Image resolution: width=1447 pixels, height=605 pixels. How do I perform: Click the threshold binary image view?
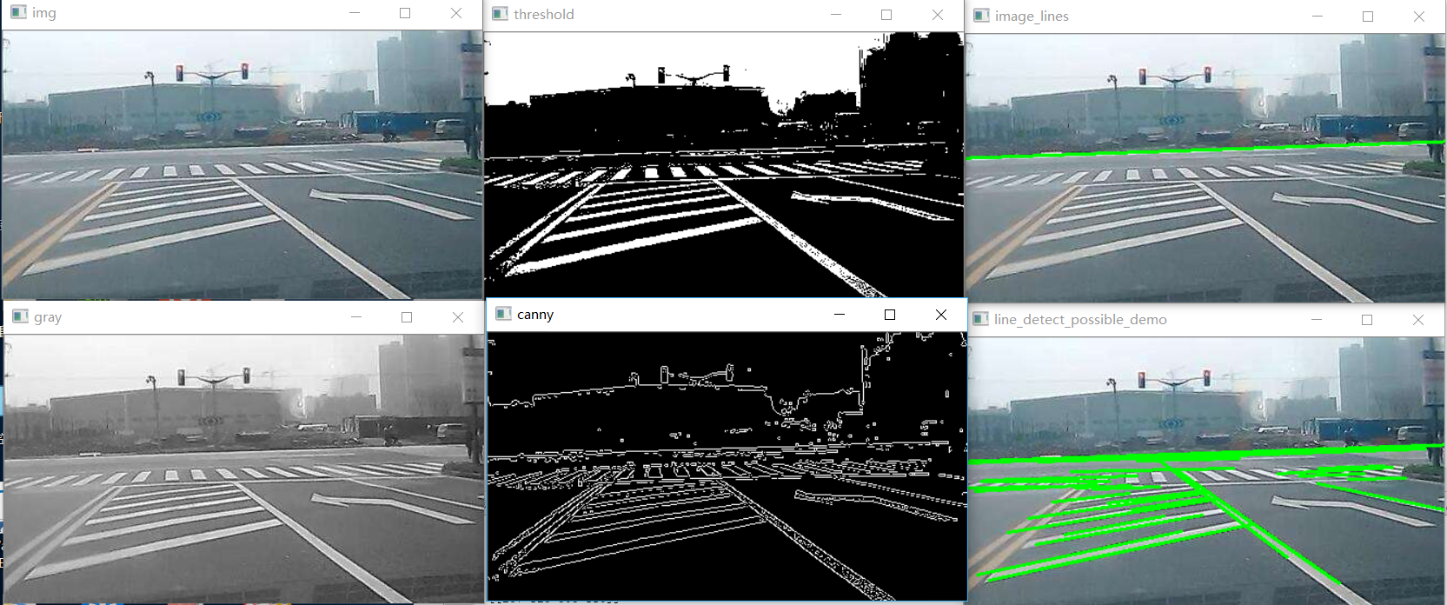[x=724, y=164]
